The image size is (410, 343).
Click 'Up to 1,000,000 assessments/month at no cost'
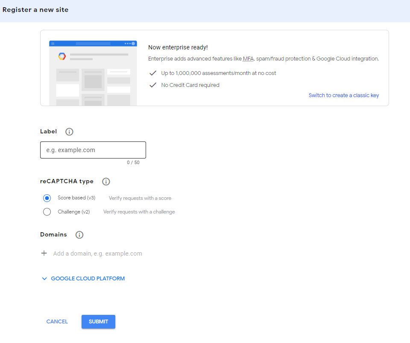click(x=219, y=73)
